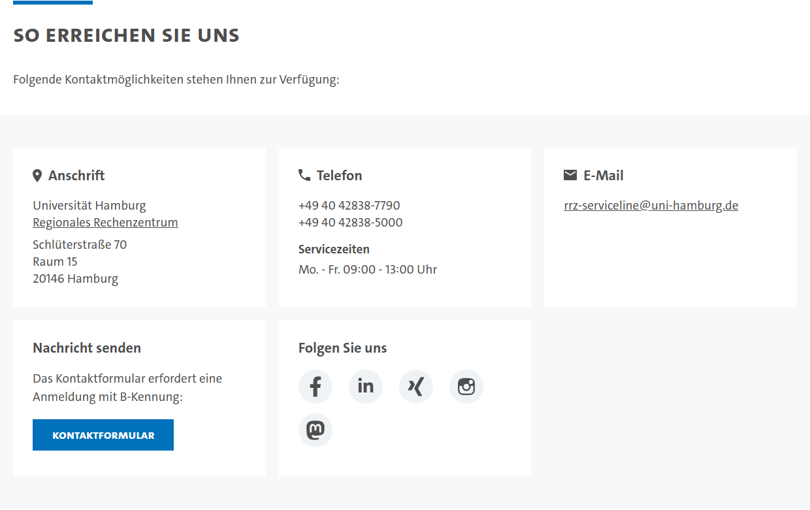Click the '20146 Hamburg' postal code line

75,279
